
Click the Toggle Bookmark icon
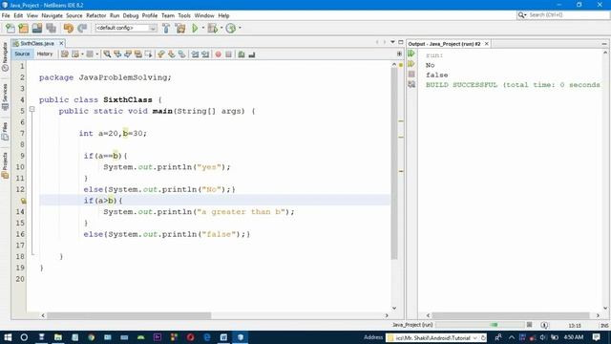182,54
